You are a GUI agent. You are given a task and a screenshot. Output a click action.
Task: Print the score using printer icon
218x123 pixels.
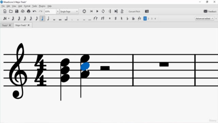pyautogui.click(x=29, y=11)
